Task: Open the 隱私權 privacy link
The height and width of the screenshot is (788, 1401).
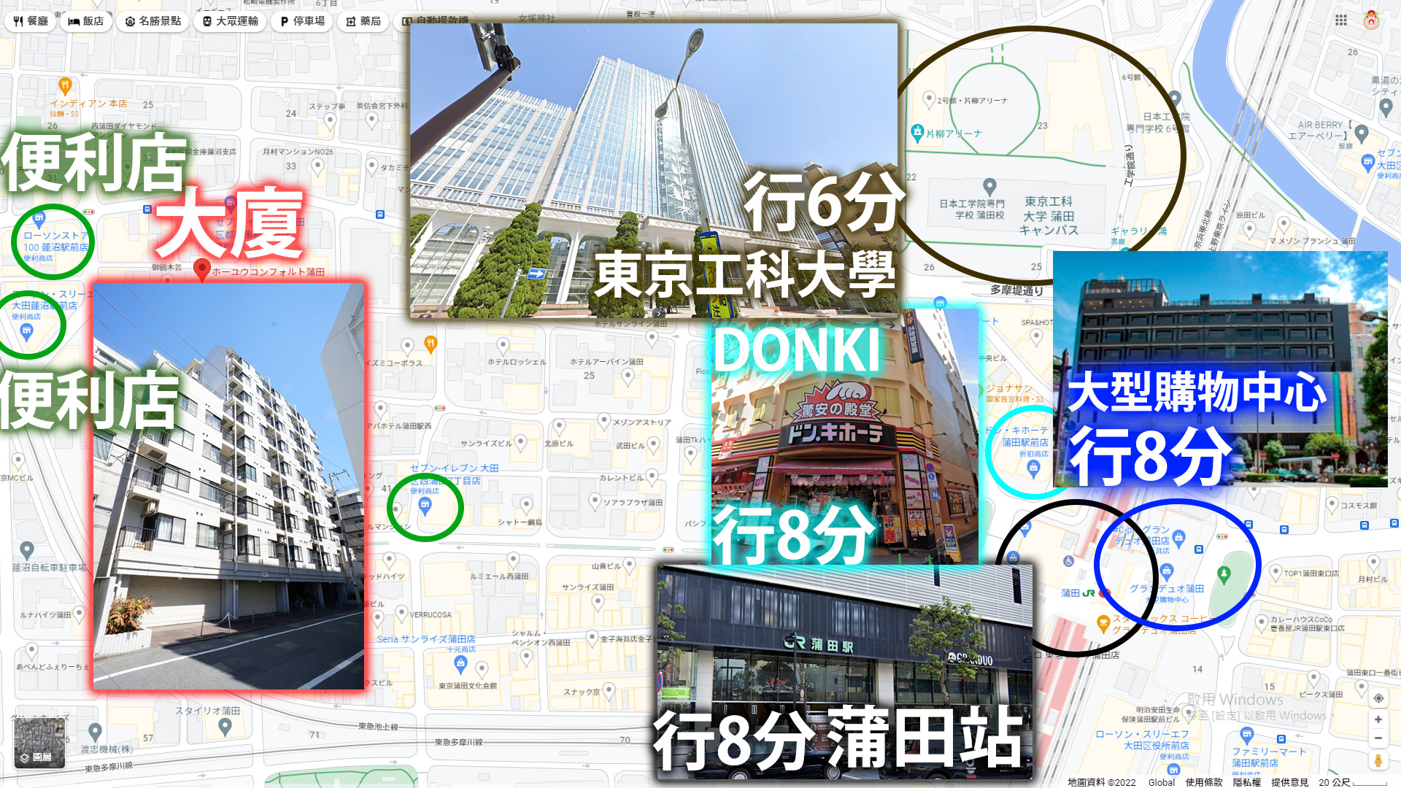Action: [1246, 782]
